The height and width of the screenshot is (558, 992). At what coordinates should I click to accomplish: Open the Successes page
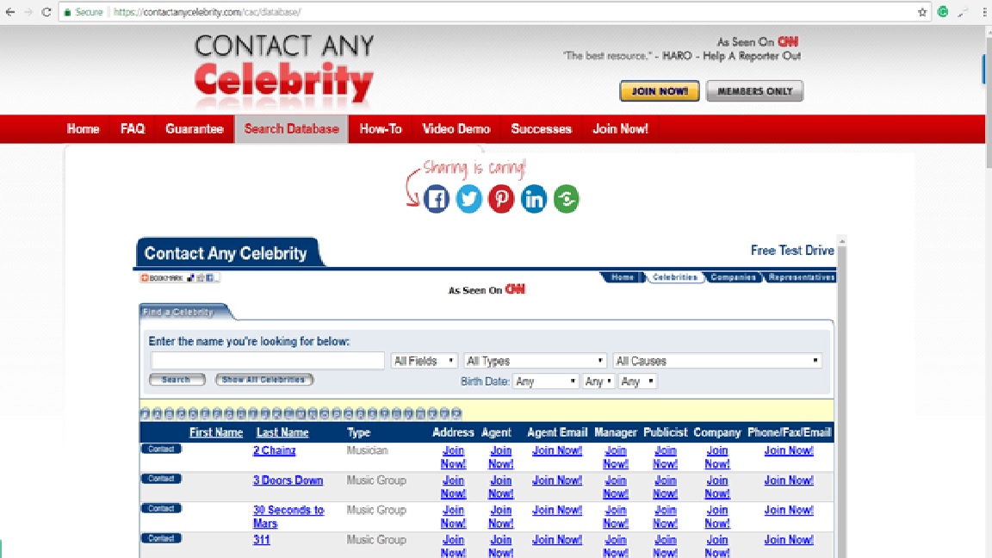(x=541, y=129)
